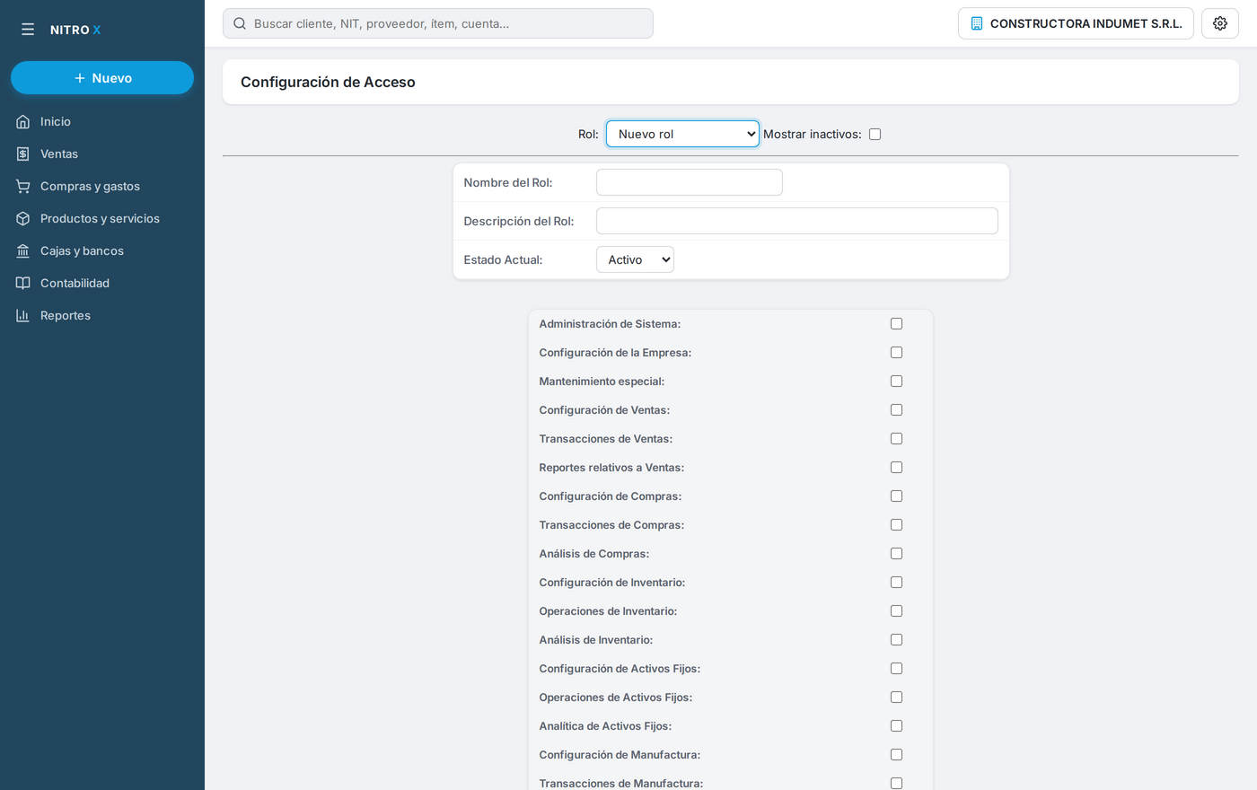Click the Nuevo button
This screenshot has width=1257, height=790.
pos(102,78)
